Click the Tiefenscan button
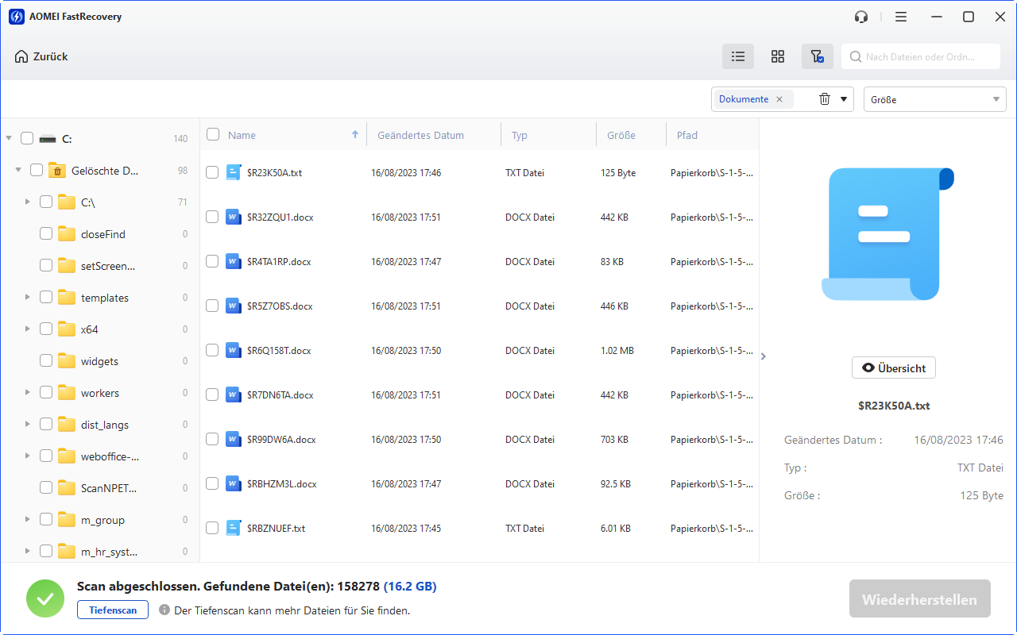Viewport: 1017px width, 635px height. 113,610
